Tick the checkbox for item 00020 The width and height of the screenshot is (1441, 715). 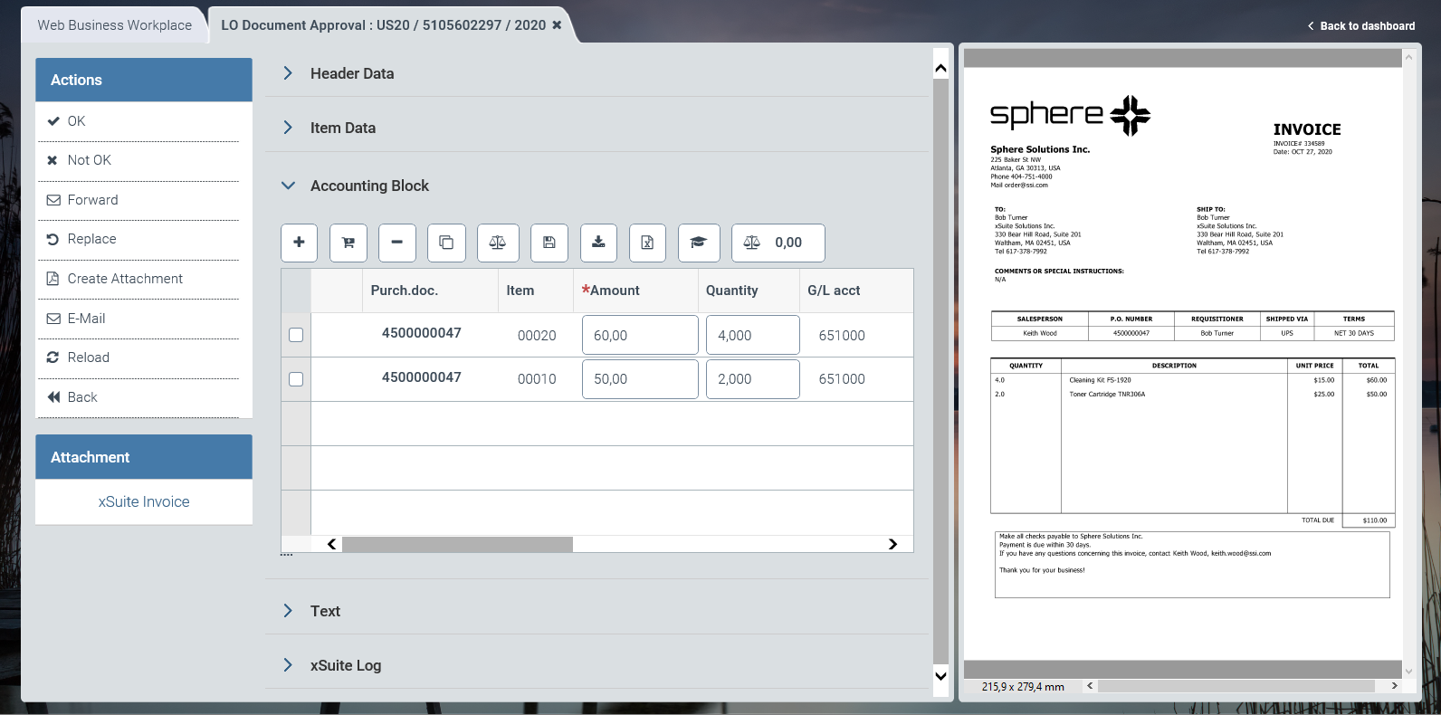pos(296,335)
